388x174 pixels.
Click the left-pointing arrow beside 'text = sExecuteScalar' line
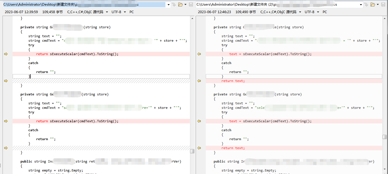[199, 54]
